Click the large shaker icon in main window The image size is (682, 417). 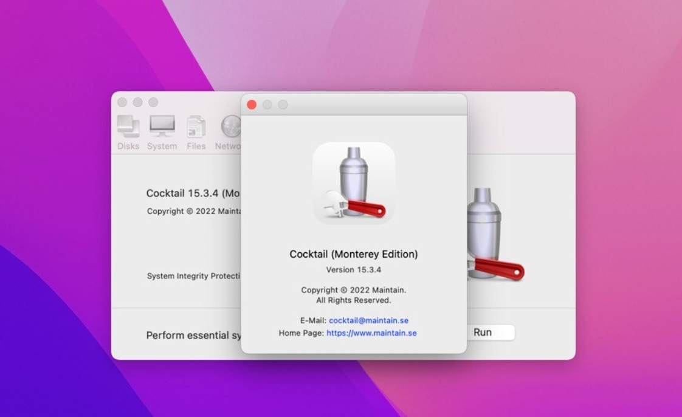[495, 235]
